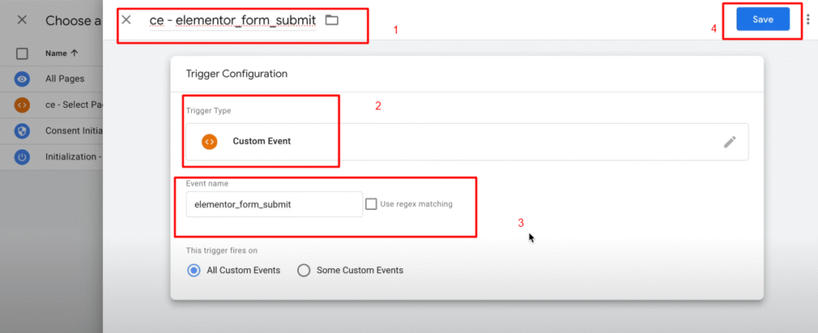
Task: Click the folder icon beside trigger name
Action: (332, 19)
